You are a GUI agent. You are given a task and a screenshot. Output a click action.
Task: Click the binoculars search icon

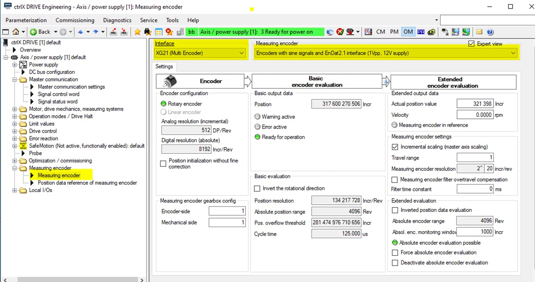click(x=148, y=32)
